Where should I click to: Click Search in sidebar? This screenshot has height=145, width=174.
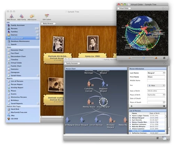pos(23,45)
